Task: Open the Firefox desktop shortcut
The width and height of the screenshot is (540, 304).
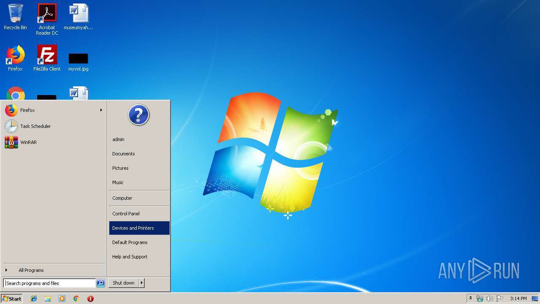Action: [x=15, y=58]
